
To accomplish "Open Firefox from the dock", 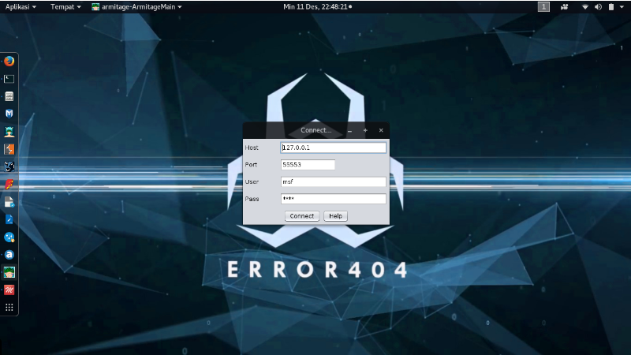I will (x=9, y=62).
